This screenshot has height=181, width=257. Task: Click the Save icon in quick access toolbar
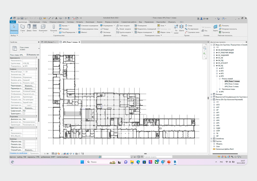tap(22, 18)
